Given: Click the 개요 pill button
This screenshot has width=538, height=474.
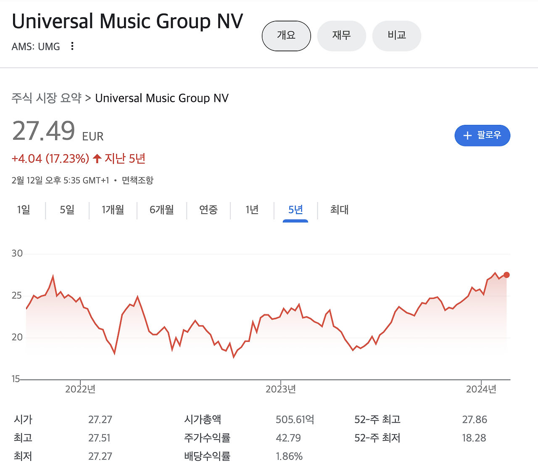Looking at the screenshot, I should click(x=286, y=36).
